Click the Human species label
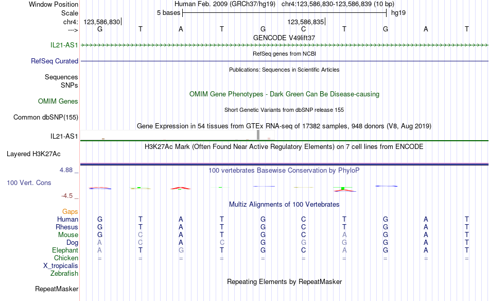 pyautogui.click(x=67, y=220)
